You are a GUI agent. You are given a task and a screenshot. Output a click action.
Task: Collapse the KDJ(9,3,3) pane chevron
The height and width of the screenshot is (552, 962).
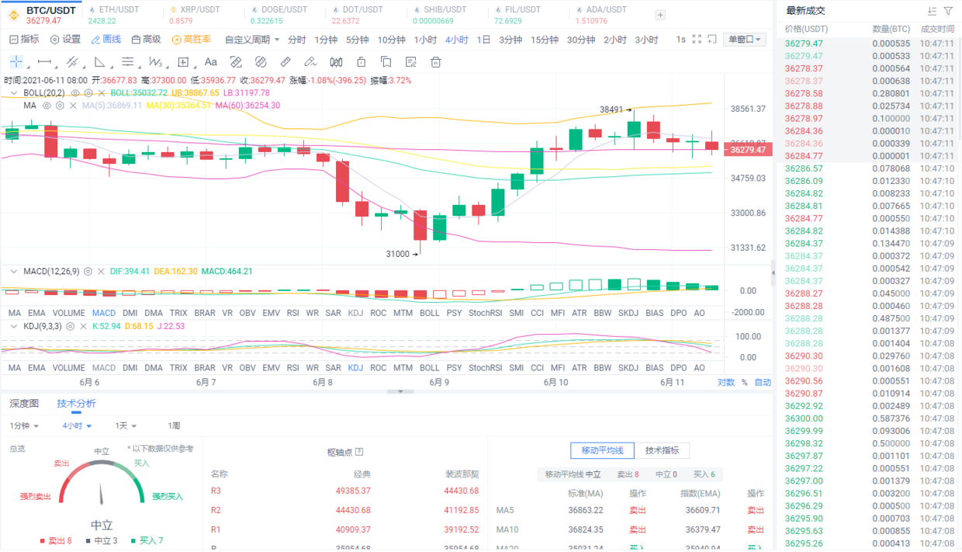click(14, 326)
